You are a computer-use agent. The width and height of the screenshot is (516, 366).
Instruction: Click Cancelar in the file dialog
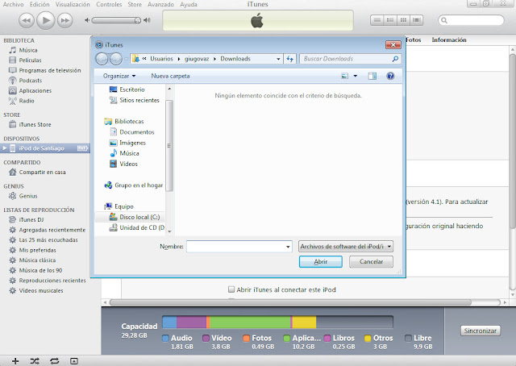(x=371, y=262)
